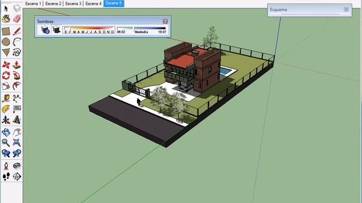
Task: Activate the Rotate tool
Action: [x=6, y=76]
